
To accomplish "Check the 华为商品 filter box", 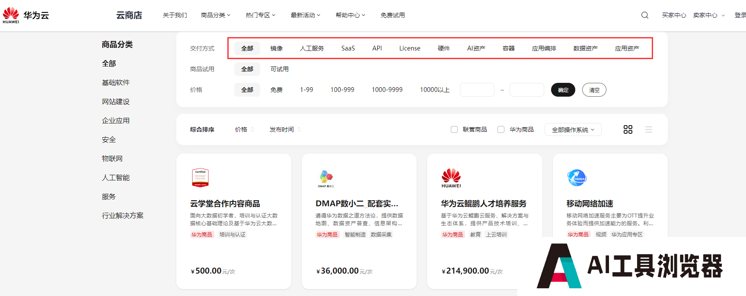I will pyautogui.click(x=501, y=129).
